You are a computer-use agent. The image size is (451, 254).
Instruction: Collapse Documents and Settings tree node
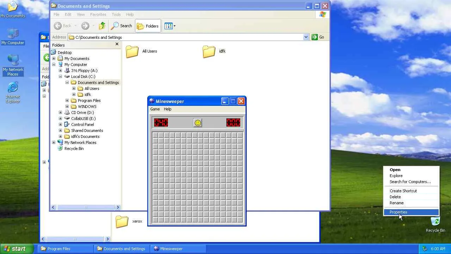tap(67, 83)
